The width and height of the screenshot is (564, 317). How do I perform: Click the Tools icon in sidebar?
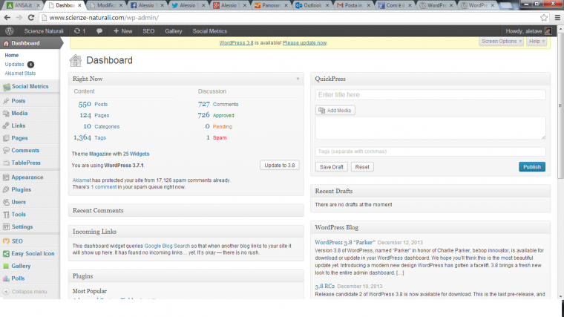(6, 215)
